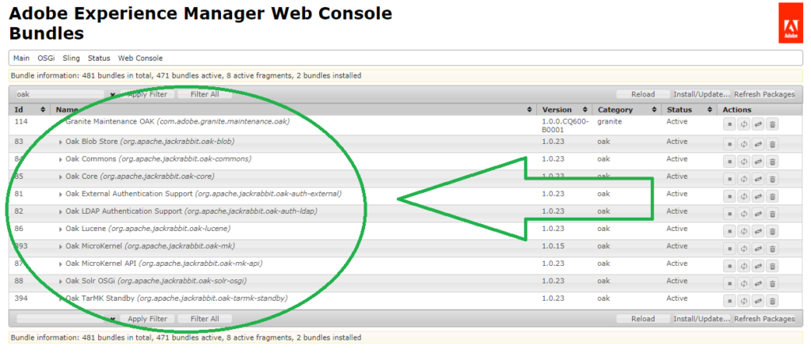Click the top Apply Filter button

[147, 94]
